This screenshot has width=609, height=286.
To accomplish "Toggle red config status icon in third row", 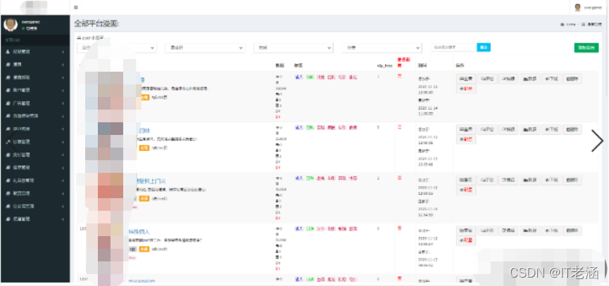I will click(x=399, y=178).
